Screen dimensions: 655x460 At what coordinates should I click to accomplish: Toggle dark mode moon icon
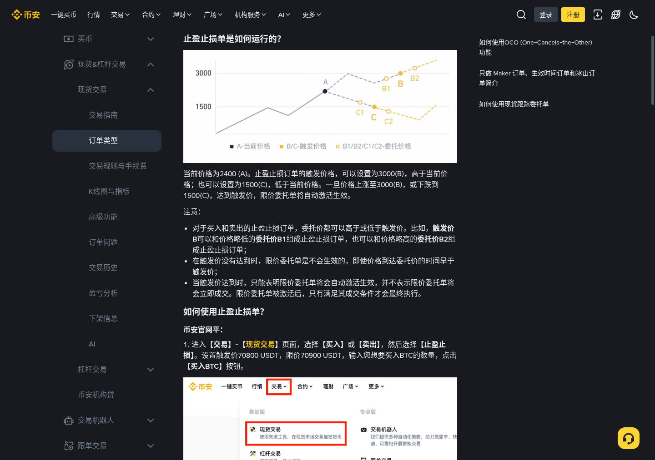(x=634, y=15)
